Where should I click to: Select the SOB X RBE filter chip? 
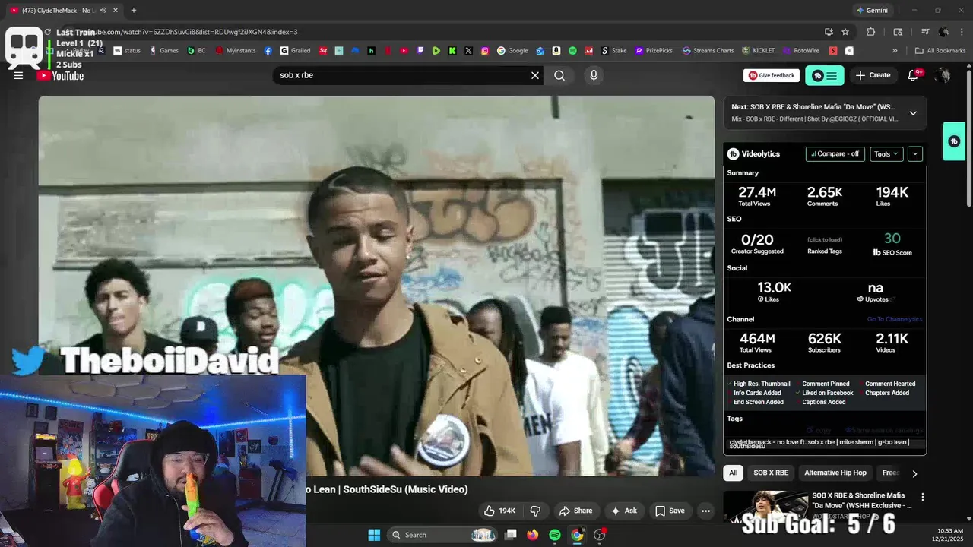771,473
